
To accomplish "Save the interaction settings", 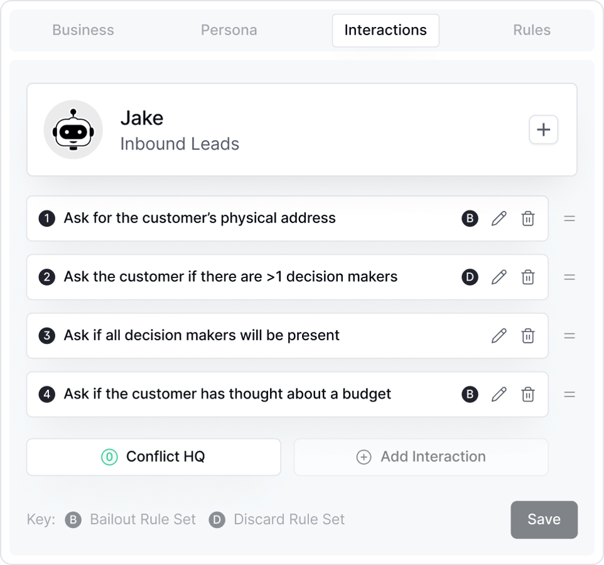I will [544, 519].
